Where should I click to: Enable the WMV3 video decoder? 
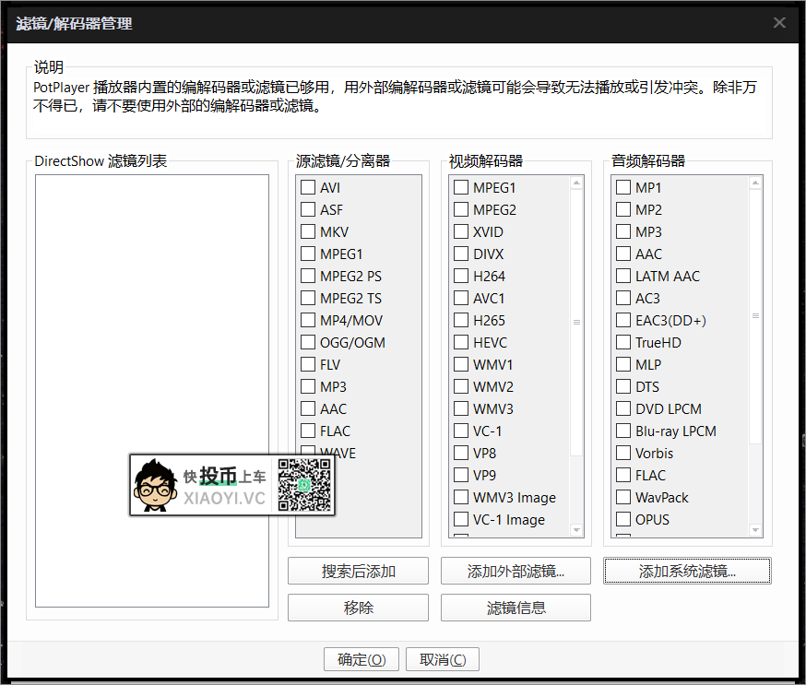[460, 408]
